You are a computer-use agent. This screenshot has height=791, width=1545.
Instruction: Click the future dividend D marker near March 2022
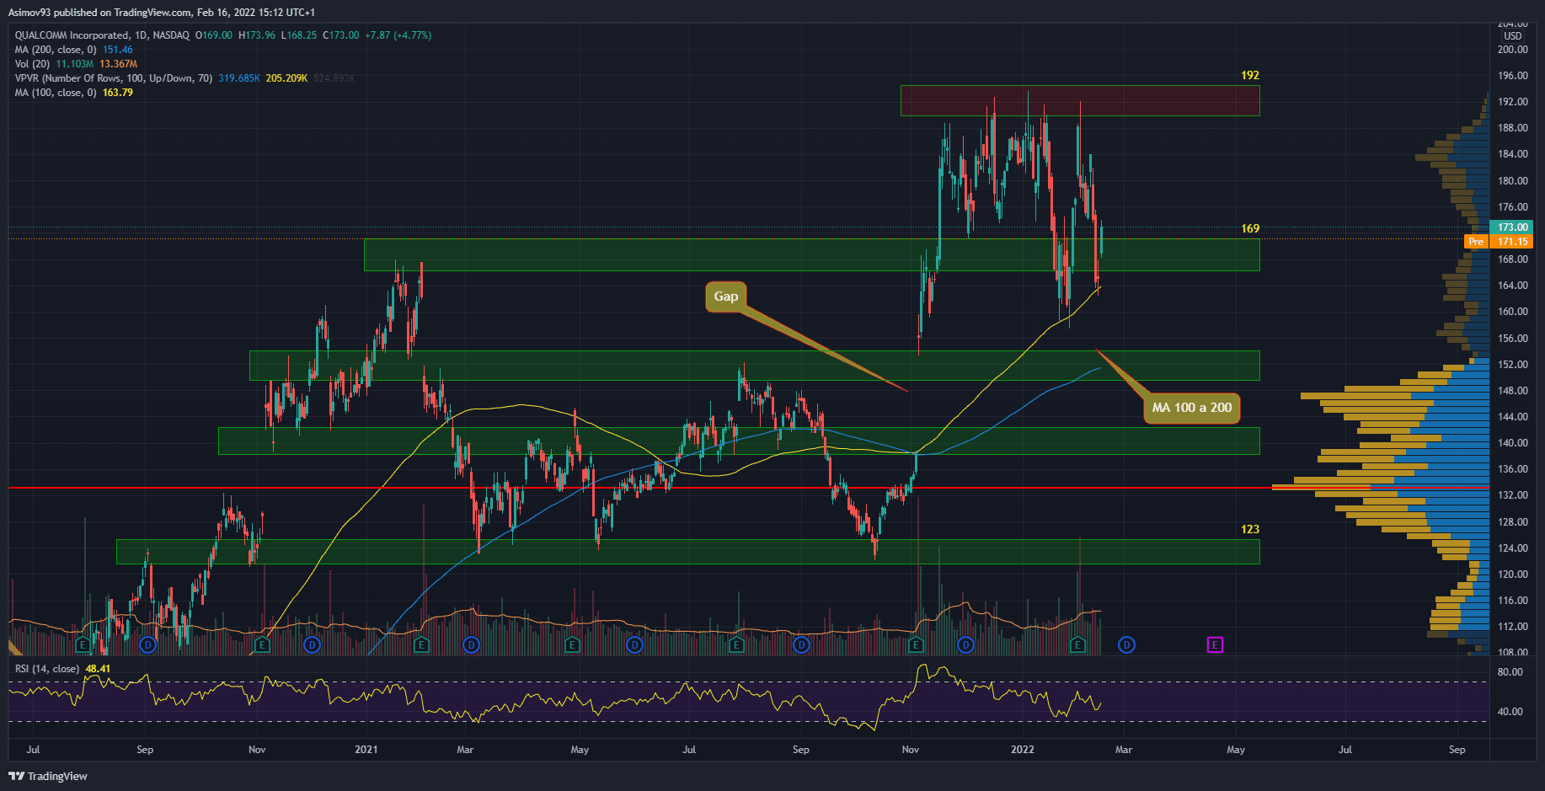click(1126, 644)
